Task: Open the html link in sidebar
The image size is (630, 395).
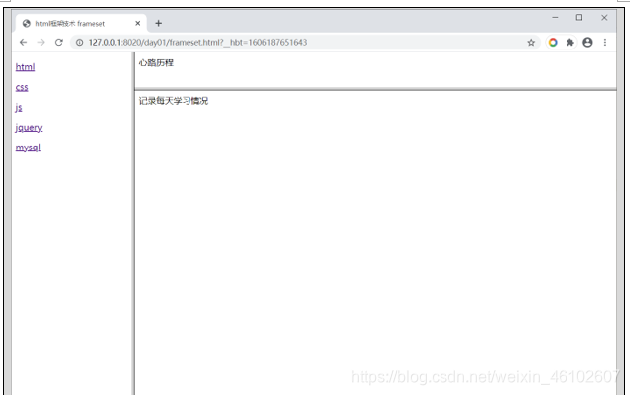Action: [x=26, y=67]
